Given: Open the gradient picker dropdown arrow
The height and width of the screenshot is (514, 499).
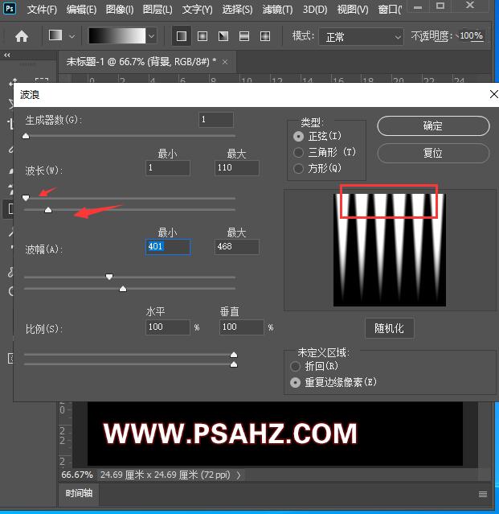Looking at the screenshot, I should [151, 36].
